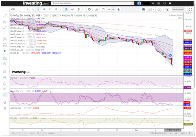This screenshot has width=196, height=137.
Task: Undo the last chart action
Action: [109, 9]
